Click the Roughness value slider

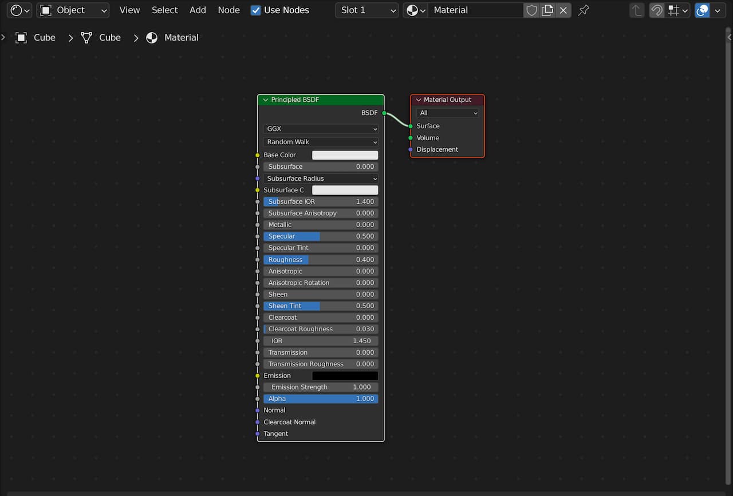(x=321, y=260)
